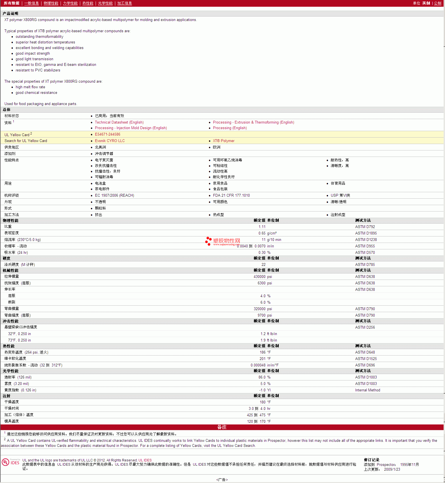Open the XT® Polymer link
Screen dimensions: 445x483
[x=224, y=141]
